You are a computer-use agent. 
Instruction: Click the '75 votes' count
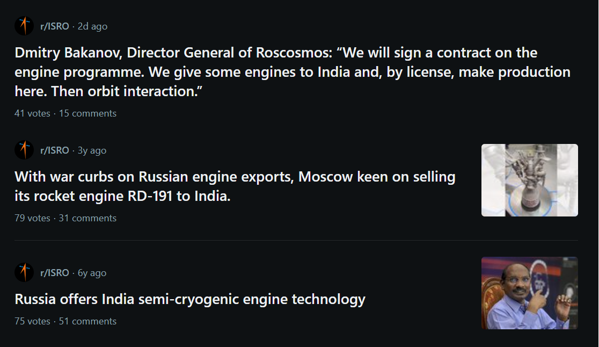pyautogui.click(x=32, y=321)
